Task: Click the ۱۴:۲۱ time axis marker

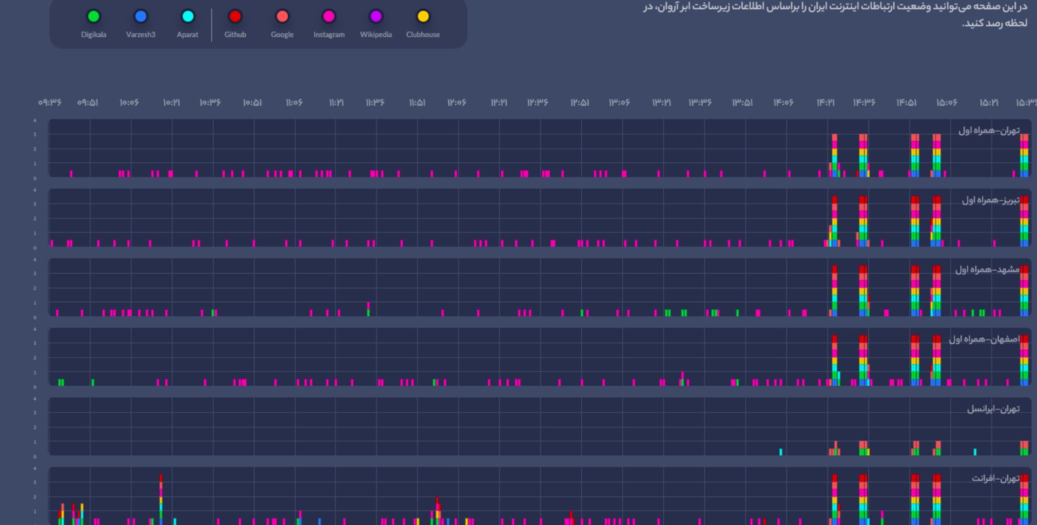Action: coord(825,103)
